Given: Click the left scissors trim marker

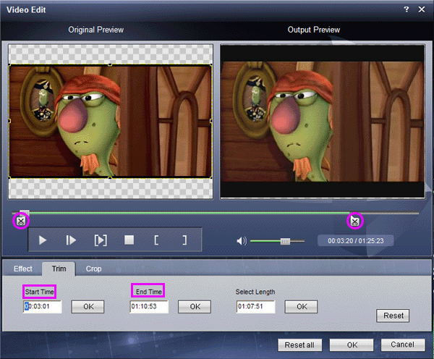Looking at the screenshot, I should (x=21, y=221).
